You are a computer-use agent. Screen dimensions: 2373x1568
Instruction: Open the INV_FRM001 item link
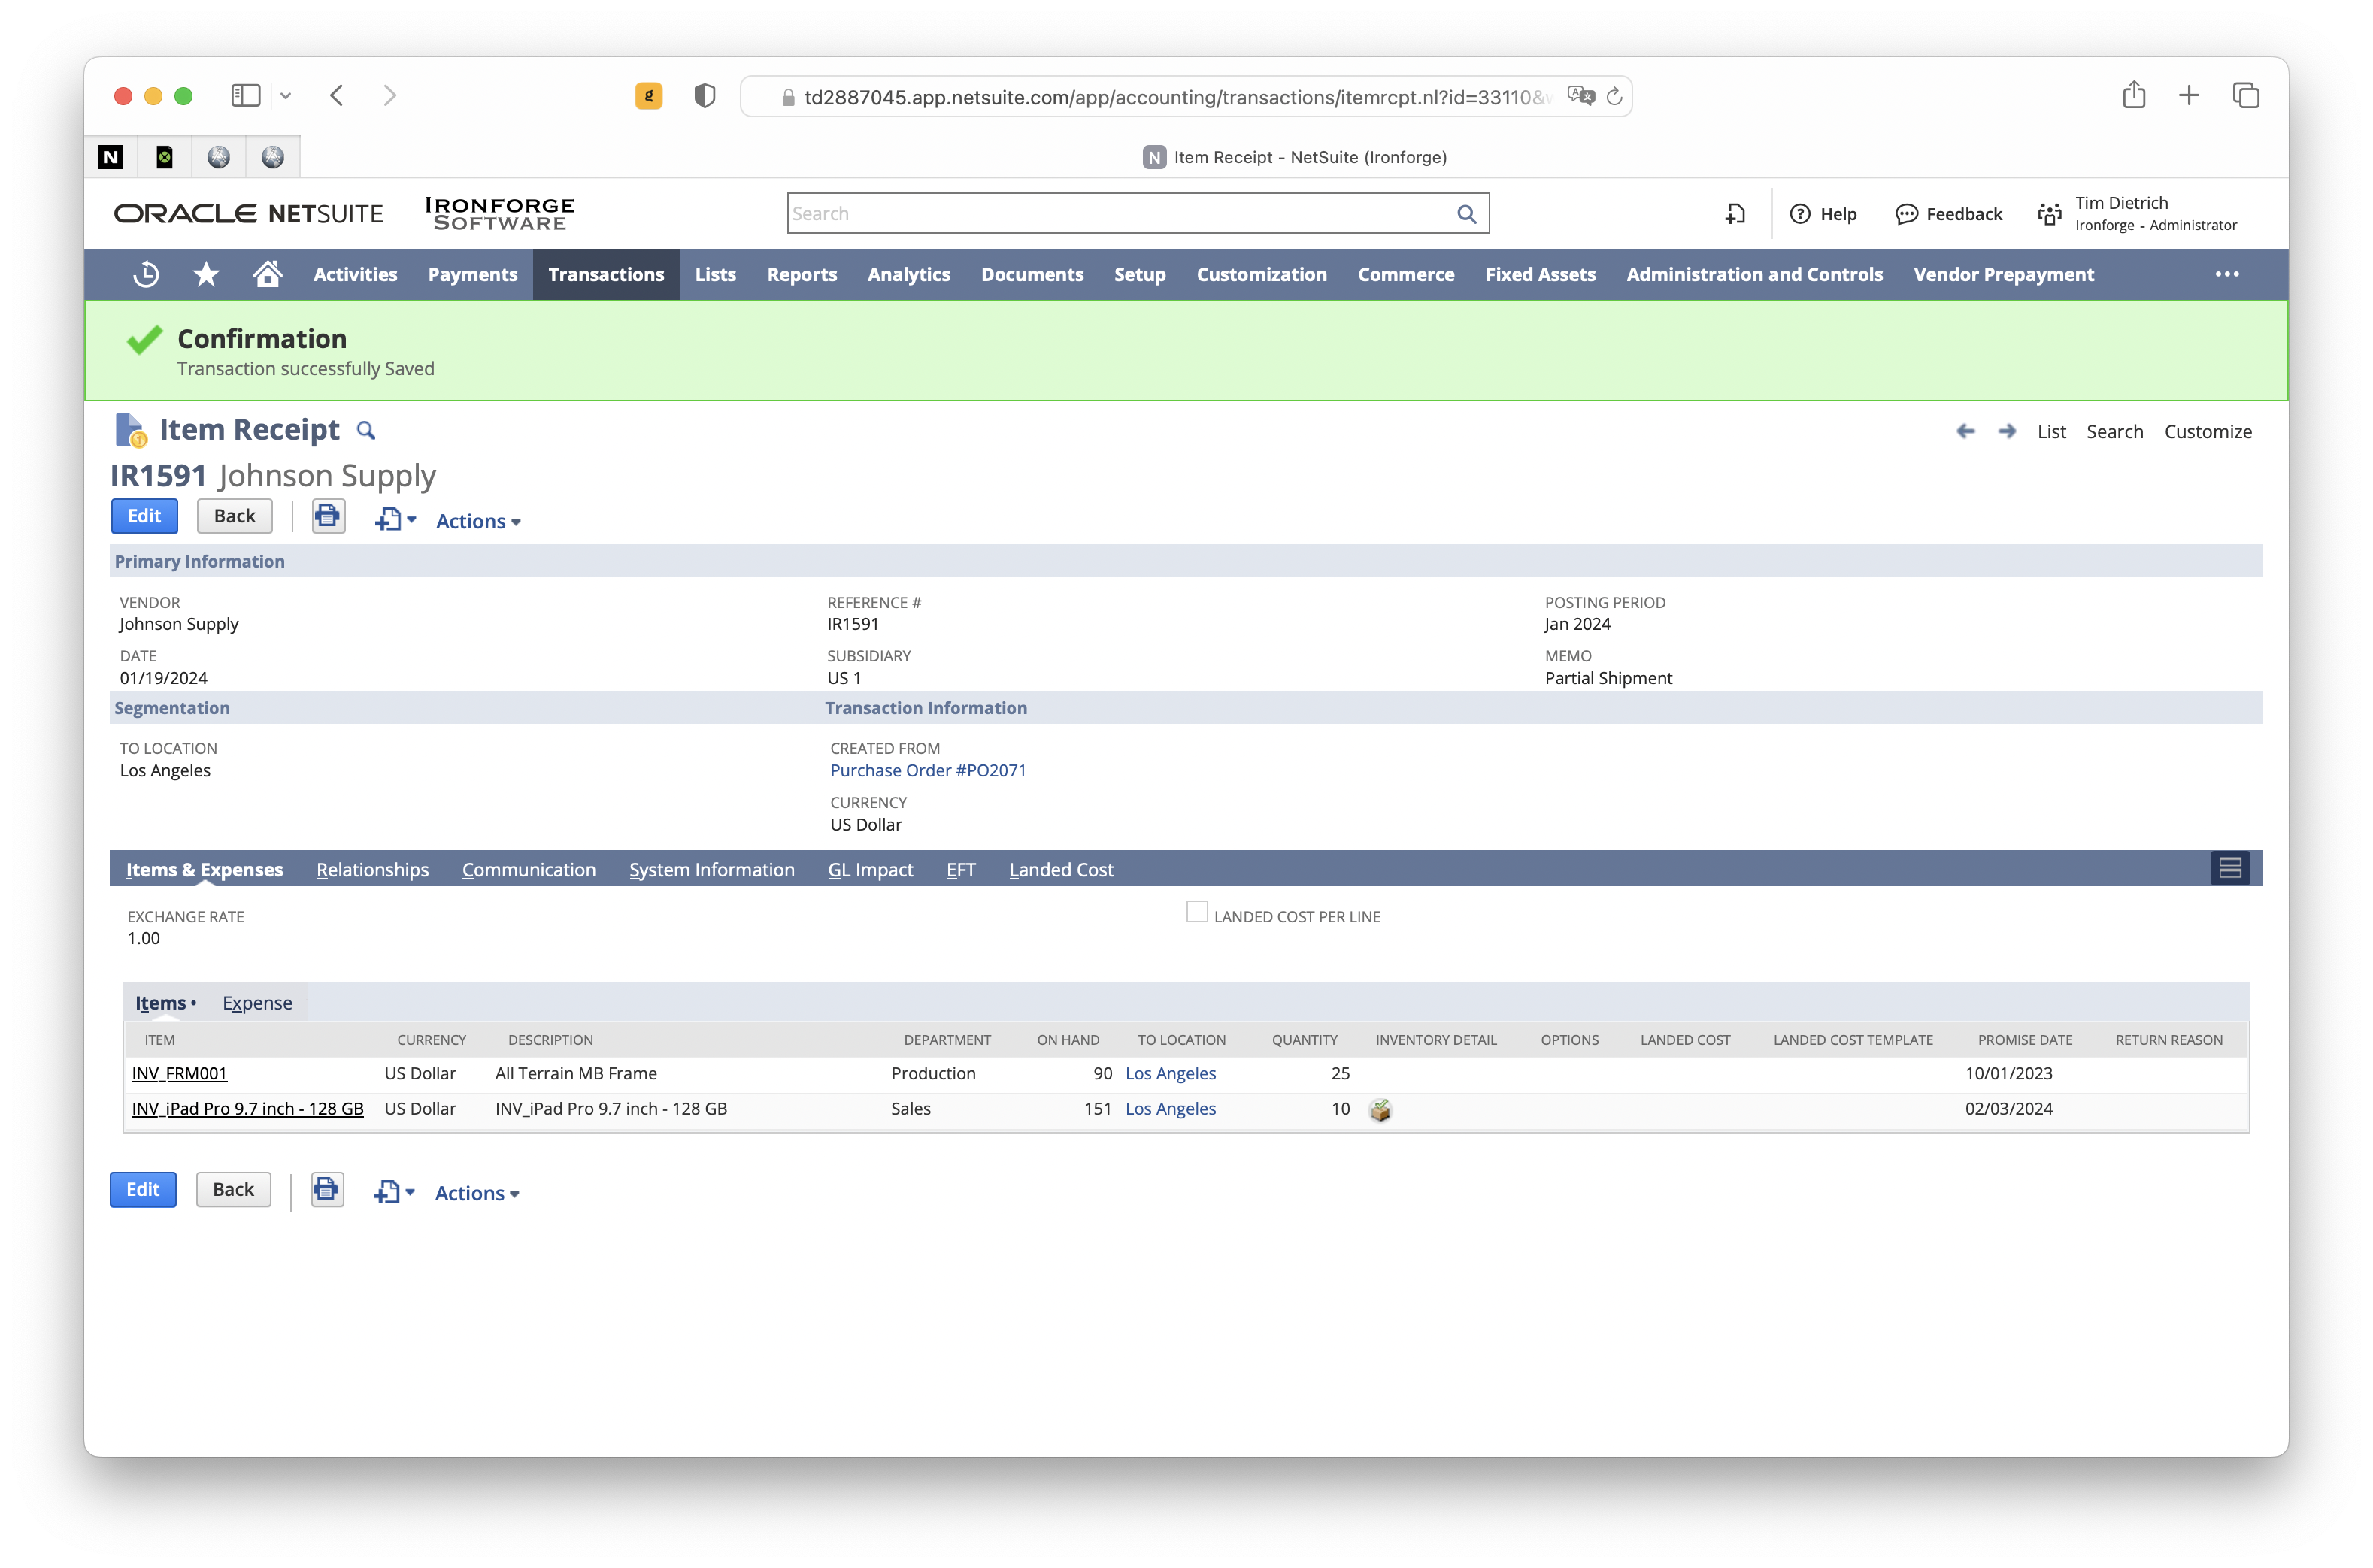coord(179,1073)
